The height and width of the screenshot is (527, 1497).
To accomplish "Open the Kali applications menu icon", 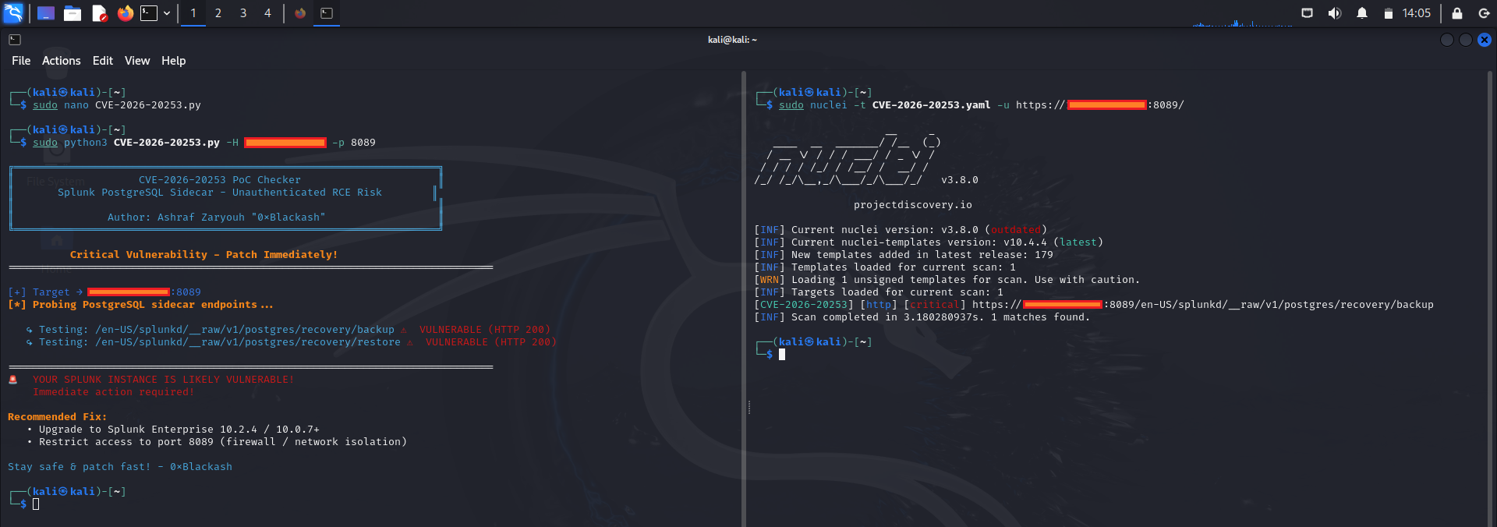I will (x=13, y=13).
